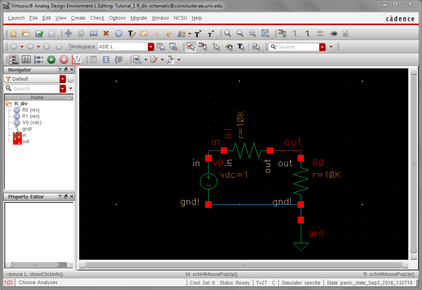
Task: Click the Create Wire Name abc icon
Action: (320, 34)
